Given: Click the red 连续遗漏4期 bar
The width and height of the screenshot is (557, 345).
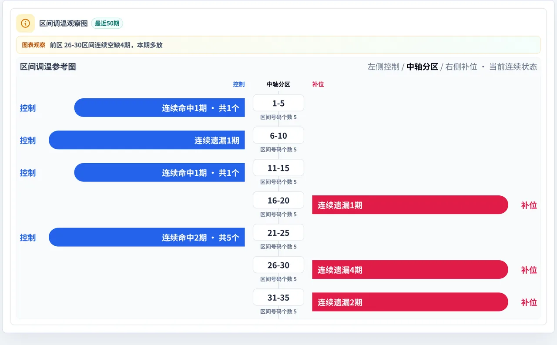Looking at the screenshot, I should (410, 270).
